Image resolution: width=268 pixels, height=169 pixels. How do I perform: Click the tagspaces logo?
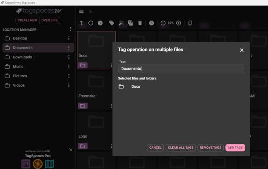[x=39, y=11]
